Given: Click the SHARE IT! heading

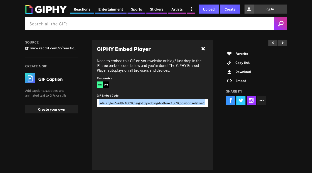Looking at the screenshot, I should pos(234,91).
